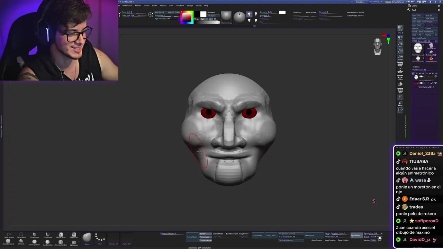
Task: Select the TrimDynamic brush
Action: [x=34, y=243]
